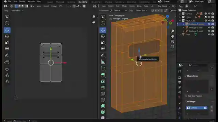Viewport: 218px width, 122px height.
Task: Select the Loop Cut tool
Action: pos(103,94)
